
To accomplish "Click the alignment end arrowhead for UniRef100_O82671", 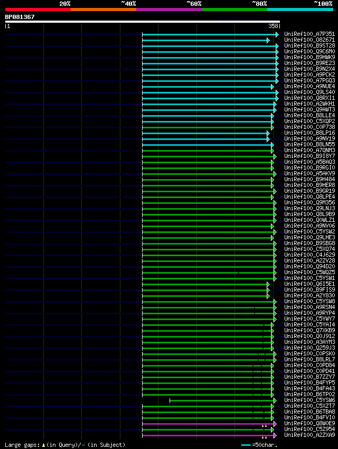I will click(268, 40).
